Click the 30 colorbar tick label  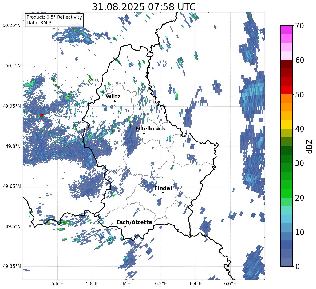click(299, 163)
